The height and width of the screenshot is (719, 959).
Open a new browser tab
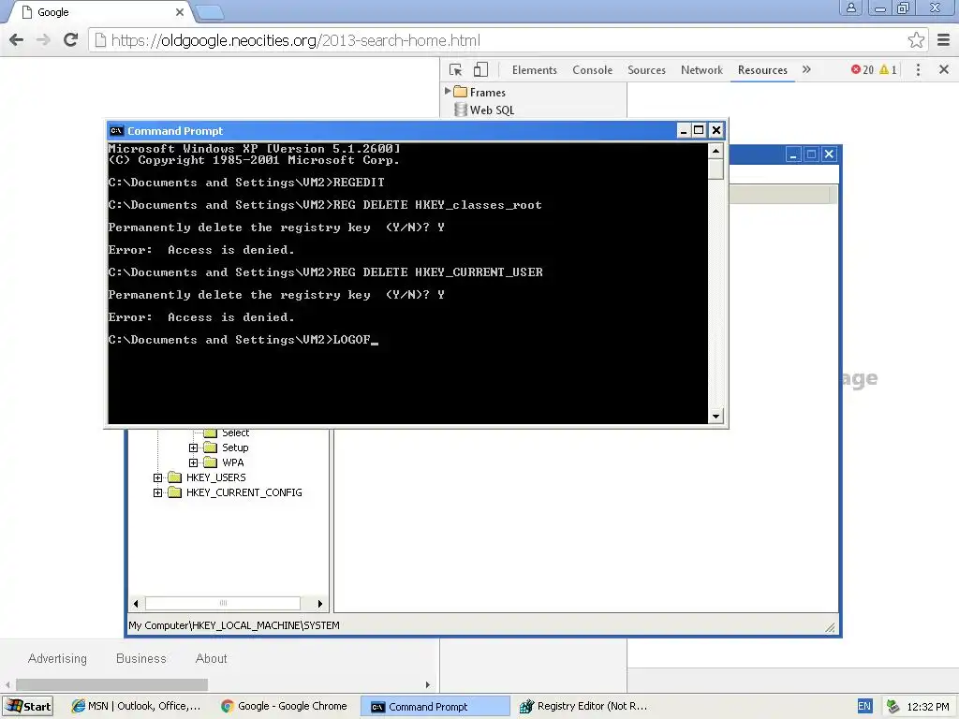pos(210,12)
